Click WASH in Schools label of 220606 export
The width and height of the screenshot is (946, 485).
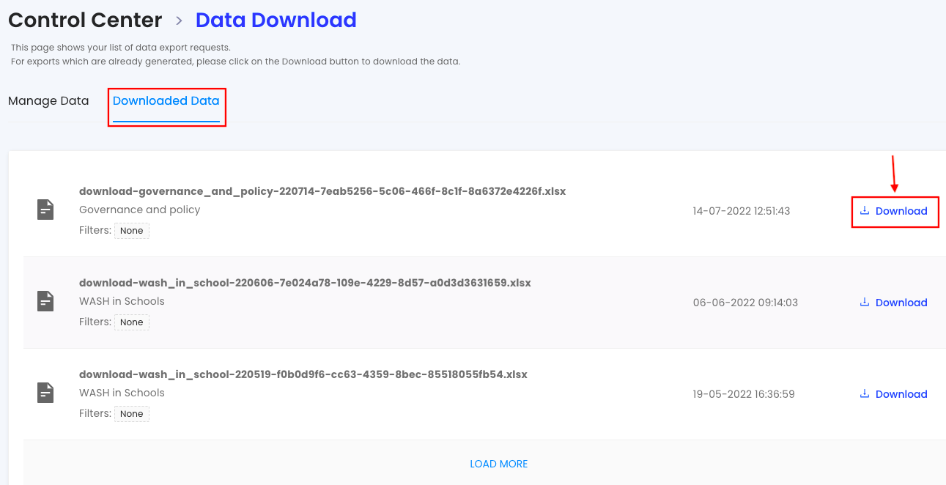(122, 301)
